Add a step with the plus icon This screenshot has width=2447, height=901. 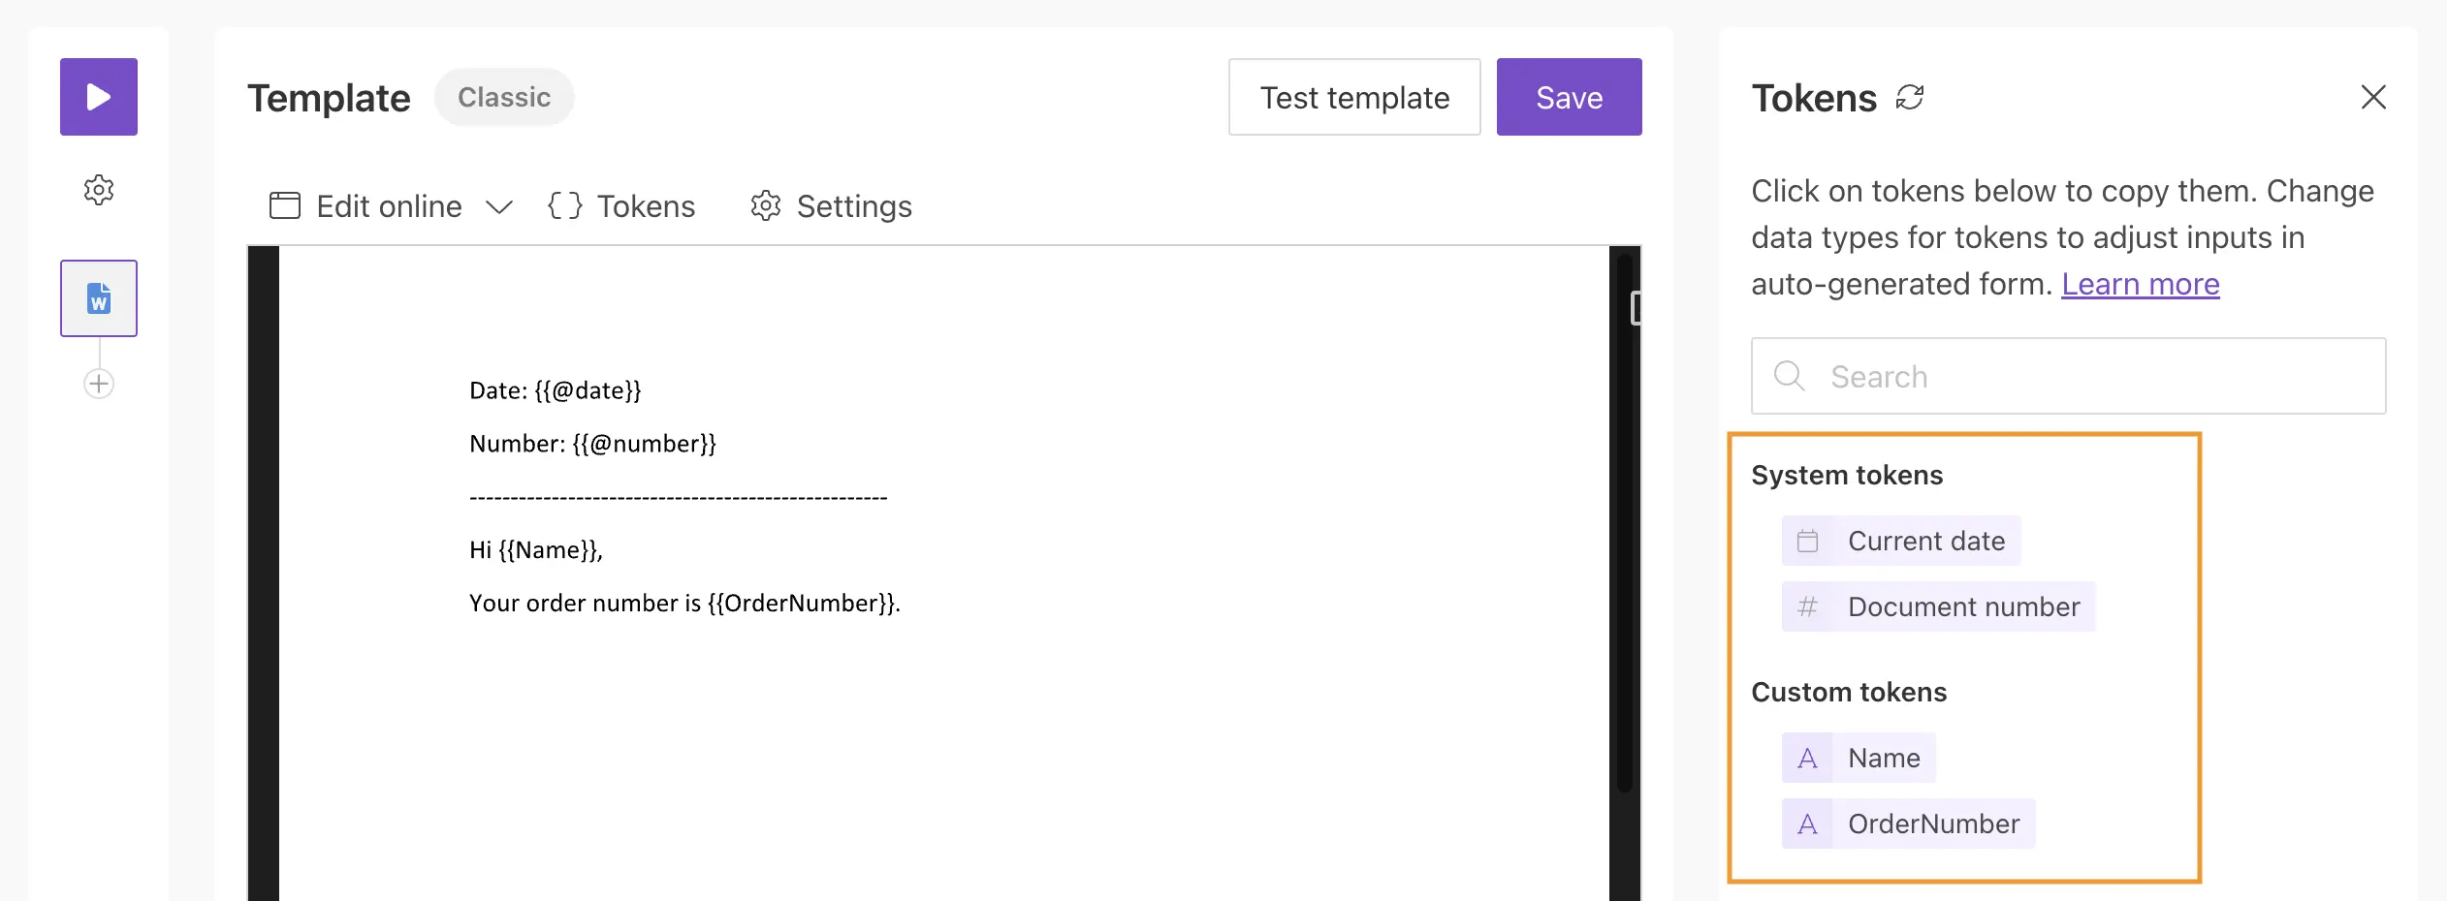(99, 384)
